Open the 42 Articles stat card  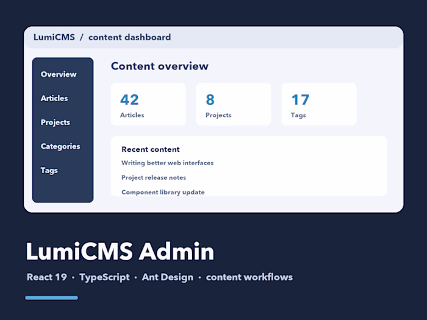click(x=148, y=104)
